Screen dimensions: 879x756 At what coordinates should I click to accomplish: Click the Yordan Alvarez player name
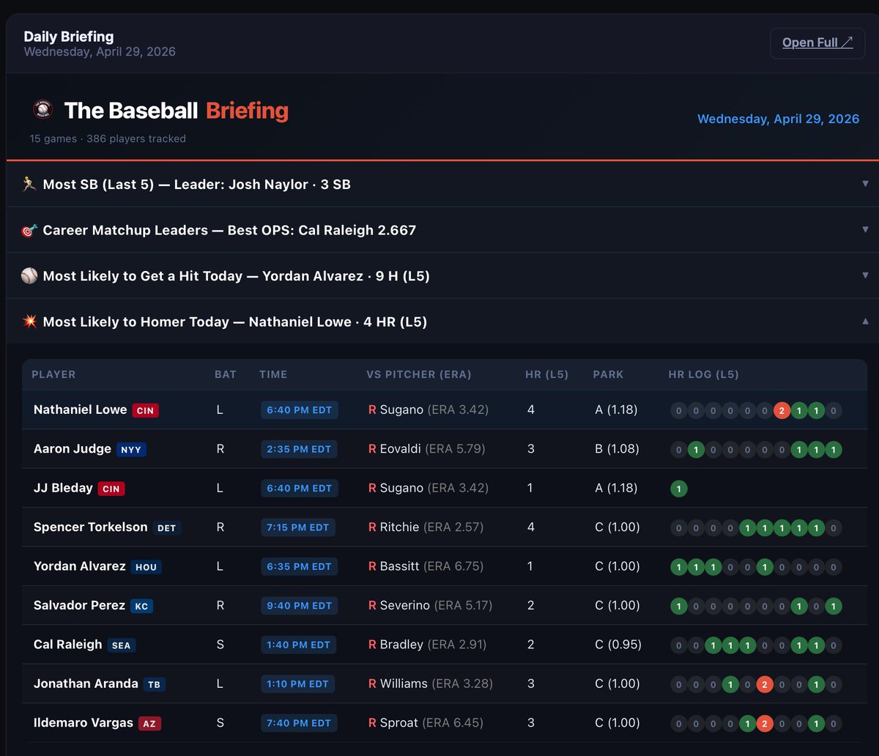pos(80,566)
